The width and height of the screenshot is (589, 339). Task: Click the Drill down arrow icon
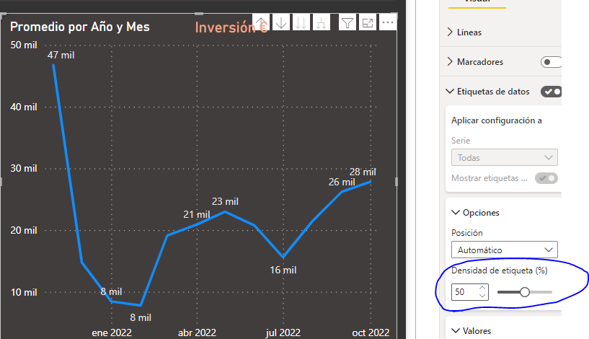point(281,23)
